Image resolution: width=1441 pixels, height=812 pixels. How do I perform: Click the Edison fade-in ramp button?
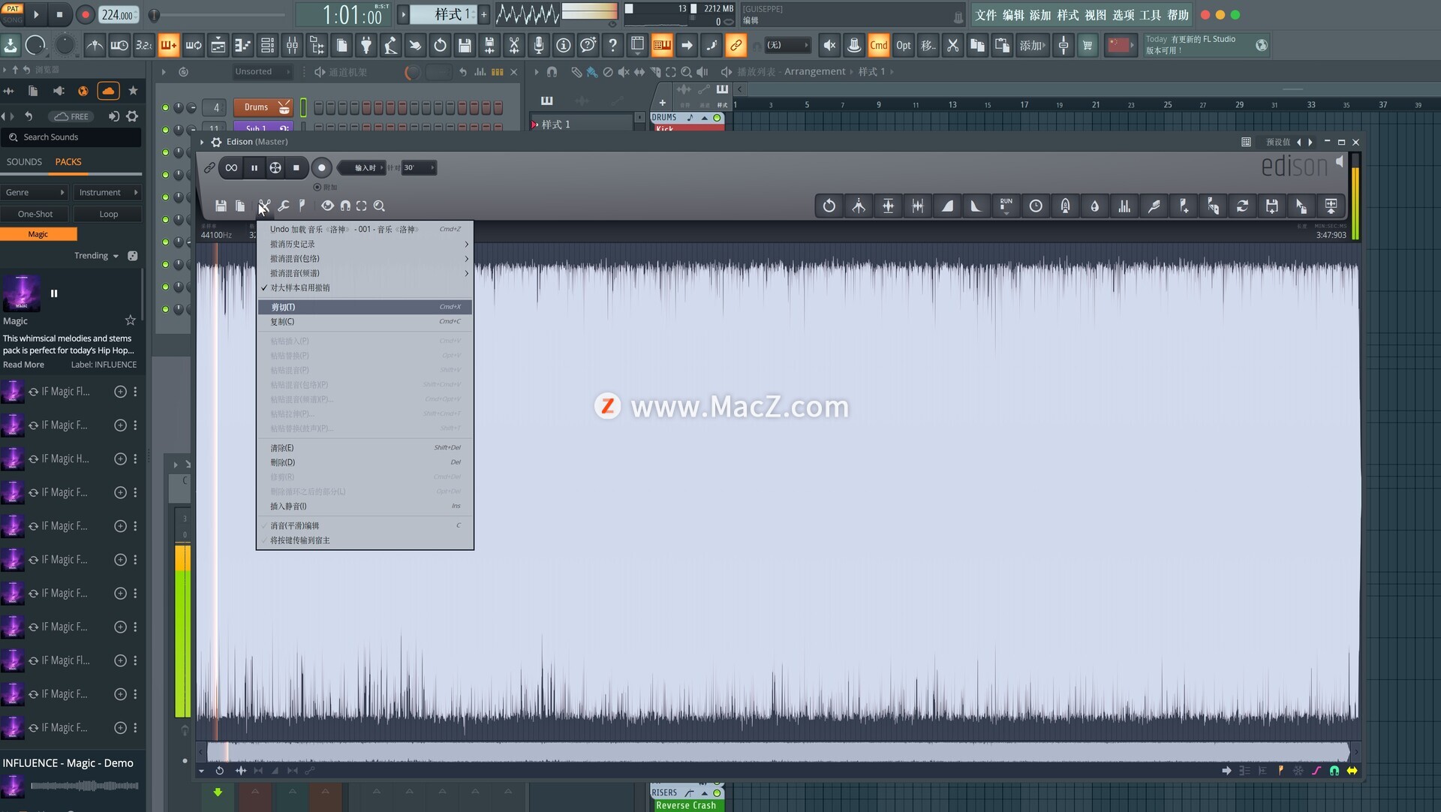(x=947, y=206)
